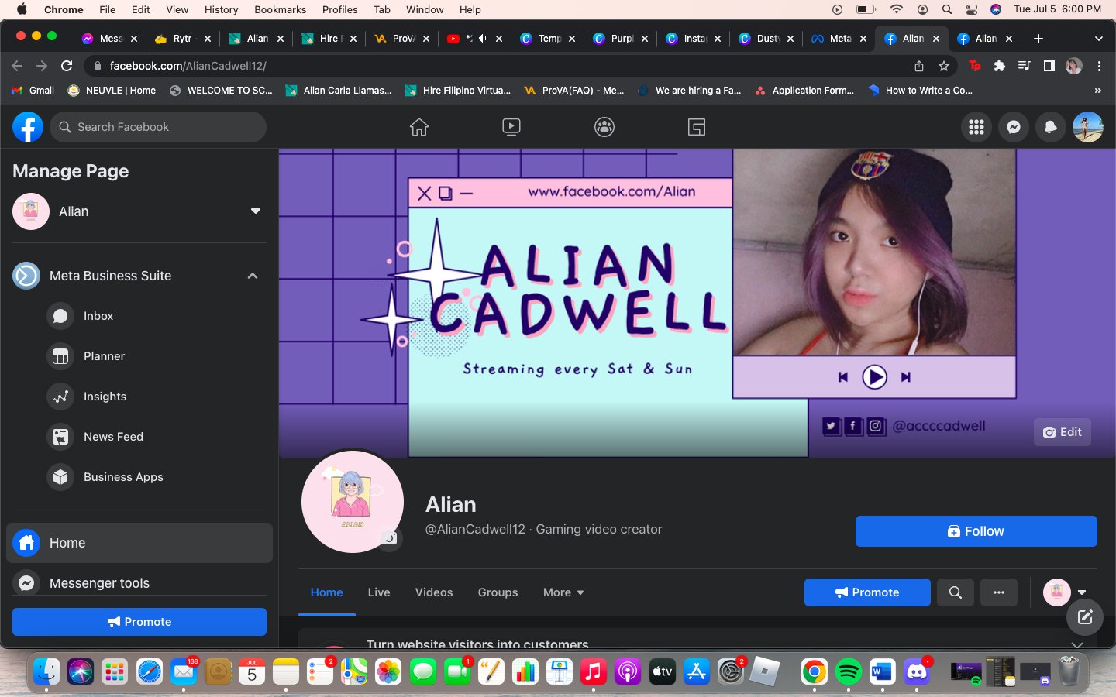The image size is (1116, 697).
Task: Click the new message compose icon
Action: pos(1085,617)
